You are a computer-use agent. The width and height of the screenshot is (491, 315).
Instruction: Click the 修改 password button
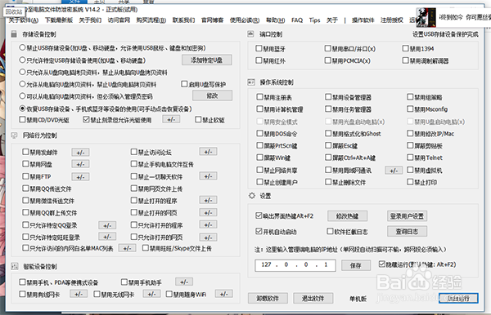point(212,95)
